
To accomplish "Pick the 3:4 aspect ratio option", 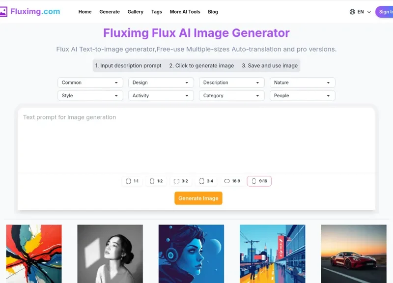I will tap(206, 181).
